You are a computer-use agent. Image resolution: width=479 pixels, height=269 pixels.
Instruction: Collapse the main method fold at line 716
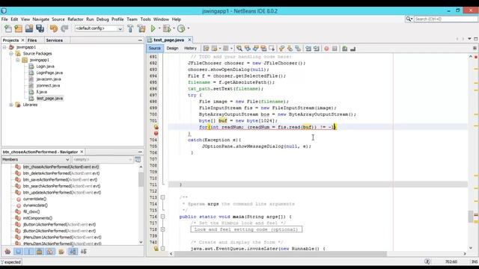[x=163, y=217]
